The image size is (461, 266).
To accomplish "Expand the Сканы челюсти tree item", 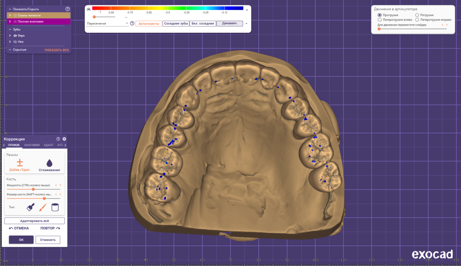I will tap(10, 15).
